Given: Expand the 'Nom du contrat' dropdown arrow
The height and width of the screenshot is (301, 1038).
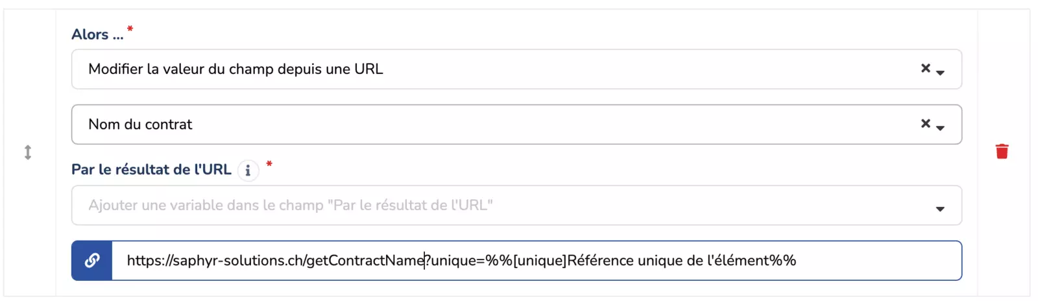Looking at the screenshot, I should coord(940,128).
